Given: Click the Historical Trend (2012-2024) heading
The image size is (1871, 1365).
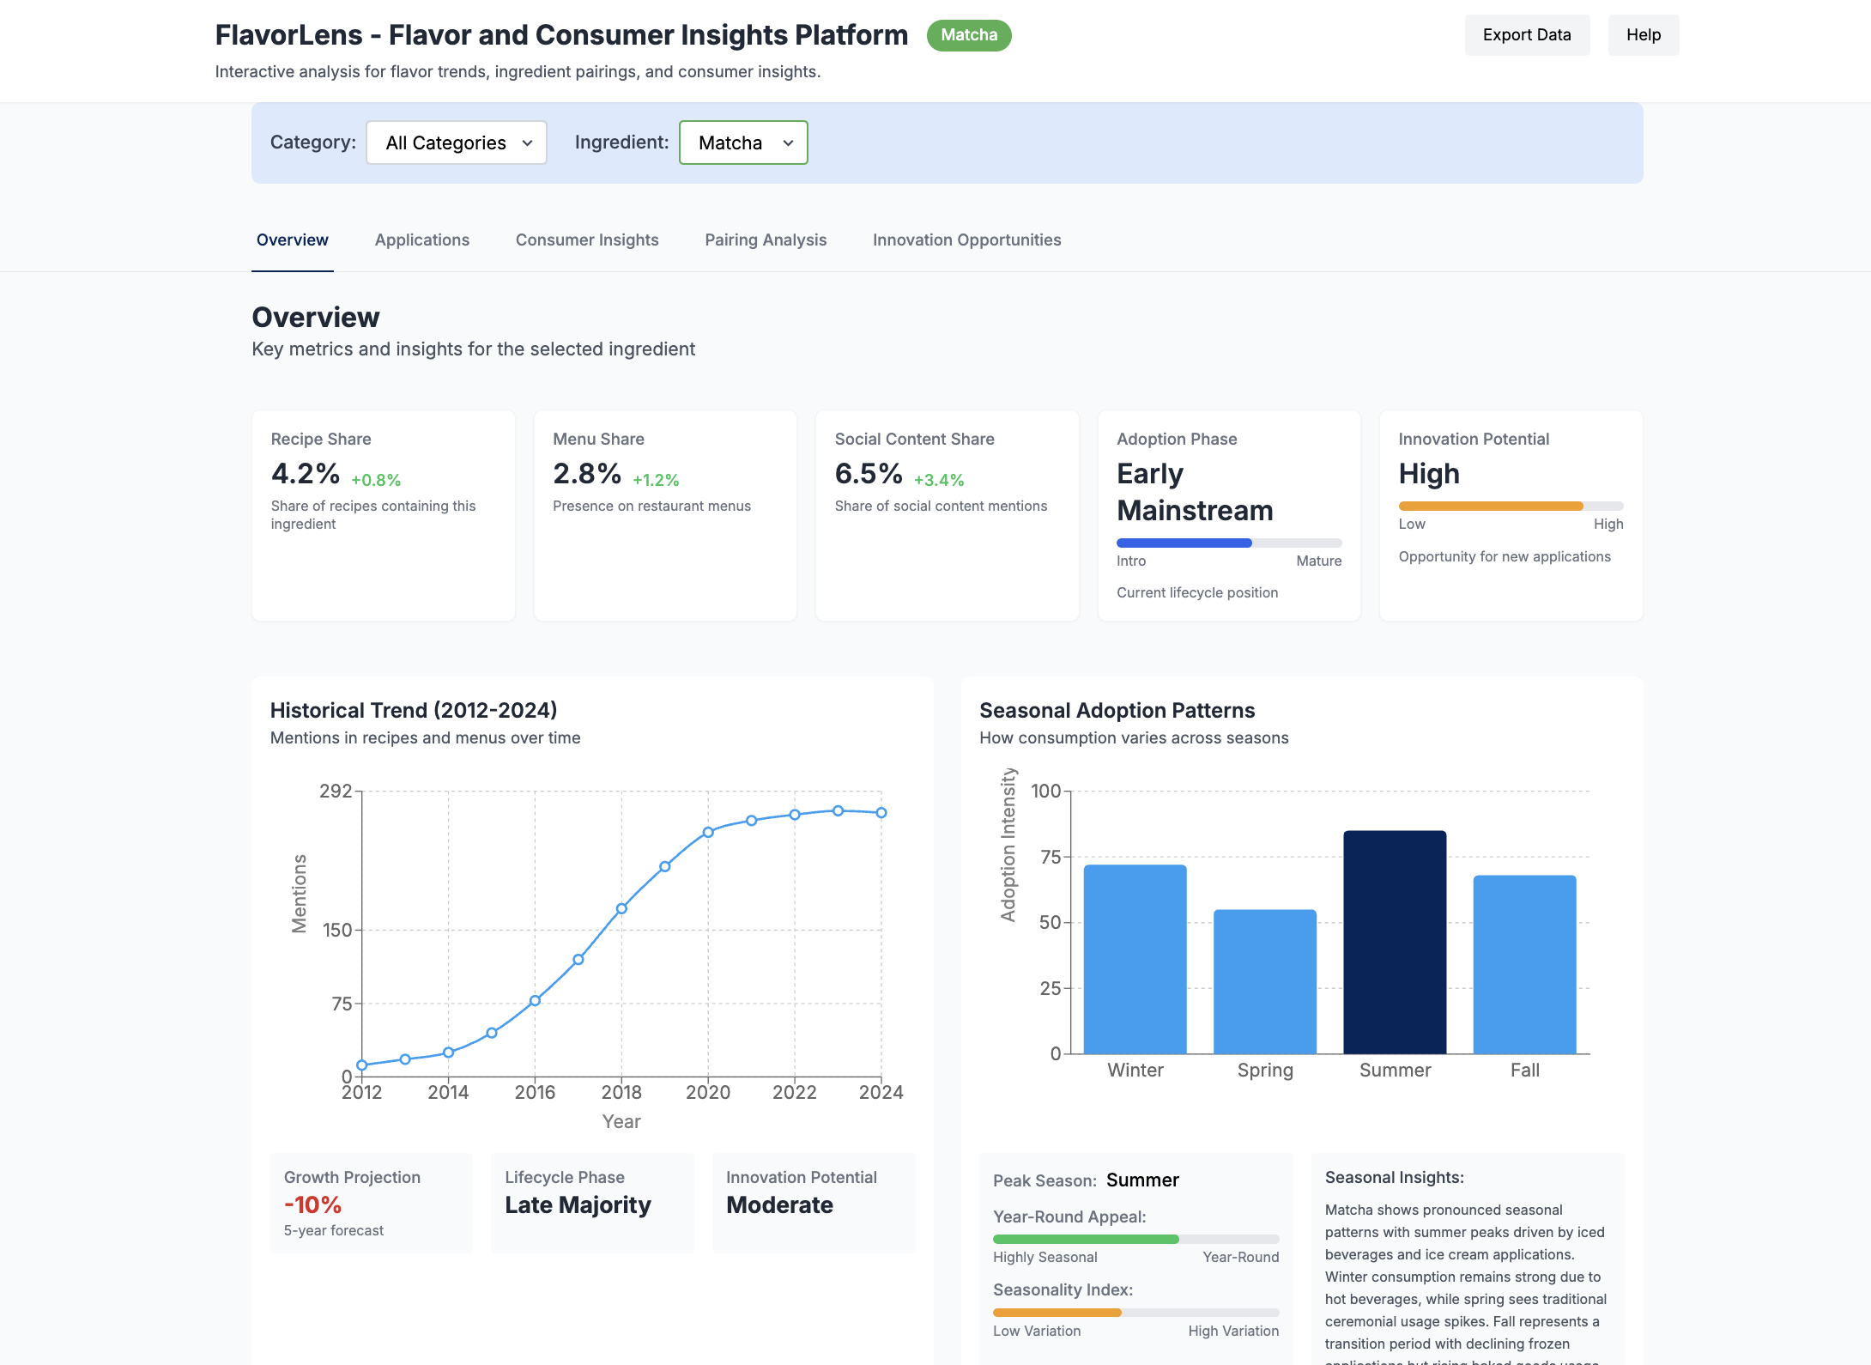Looking at the screenshot, I should (x=414, y=710).
